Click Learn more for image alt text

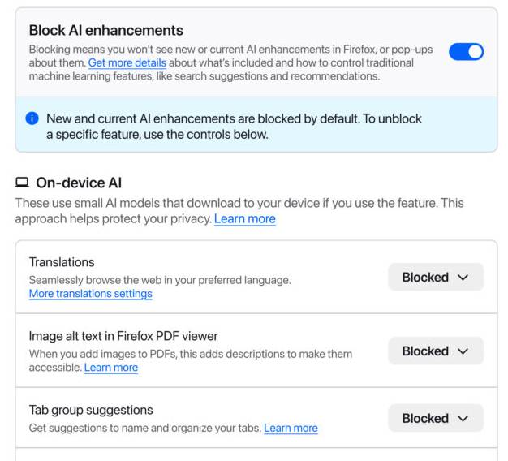(x=111, y=368)
